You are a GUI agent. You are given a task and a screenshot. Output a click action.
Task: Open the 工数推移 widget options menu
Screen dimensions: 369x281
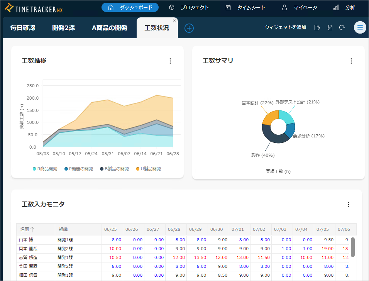point(170,61)
